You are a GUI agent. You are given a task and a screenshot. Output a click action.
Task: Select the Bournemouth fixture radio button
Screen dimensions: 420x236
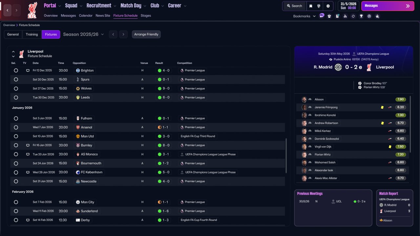[x=16, y=163]
